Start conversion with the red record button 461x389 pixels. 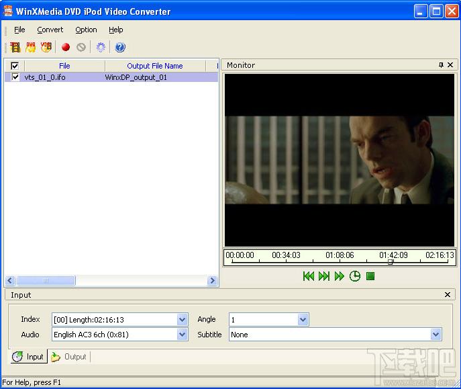pyautogui.click(x=66, y=47)
